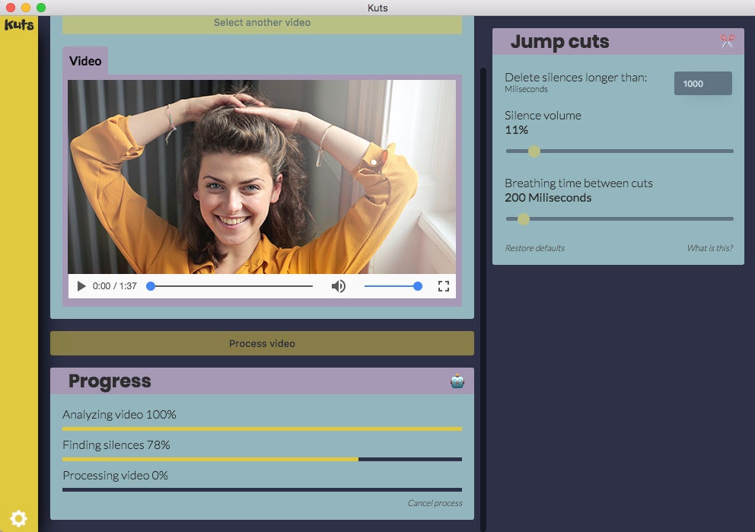Viewport: 755px width, 532px height.
Task: Click the vertical scrollbar beside main panel
Action: click(x=483, y=298)
